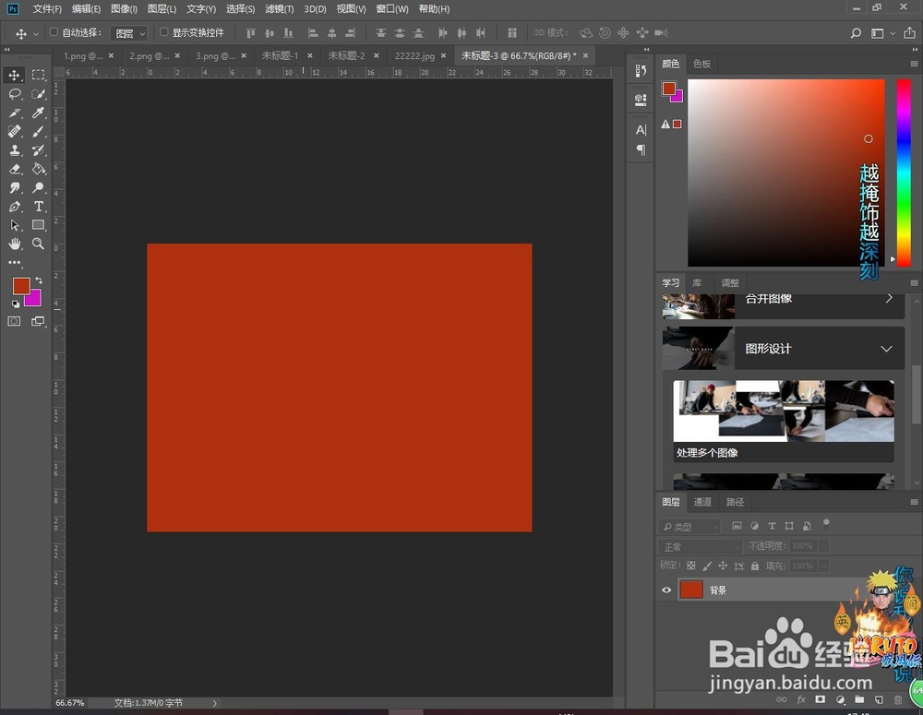
Task: Toggle pixel layer filter in Layers panel
Action: click(737, 526)
